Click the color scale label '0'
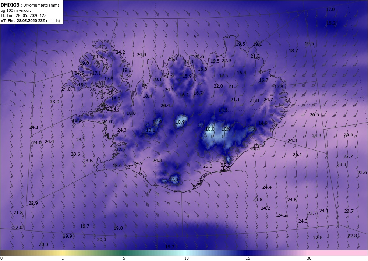 pos(1,258)
